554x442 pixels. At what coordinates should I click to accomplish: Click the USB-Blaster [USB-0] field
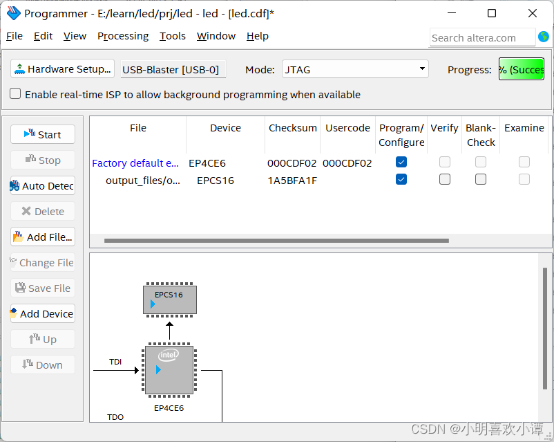click(173, 69)
